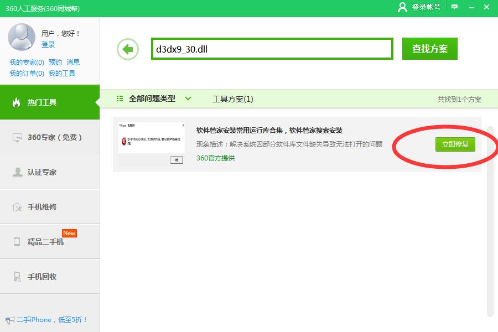
Task: Expand the 全部问题类型 dropdown chevron
Action: (x=188, y=99)
